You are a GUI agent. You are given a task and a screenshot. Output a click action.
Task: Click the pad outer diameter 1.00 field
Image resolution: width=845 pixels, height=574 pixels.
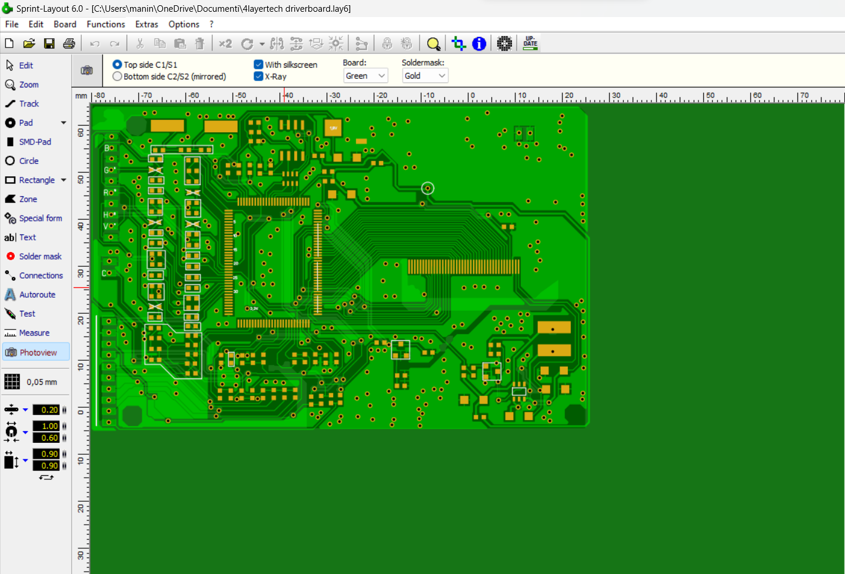46,426
